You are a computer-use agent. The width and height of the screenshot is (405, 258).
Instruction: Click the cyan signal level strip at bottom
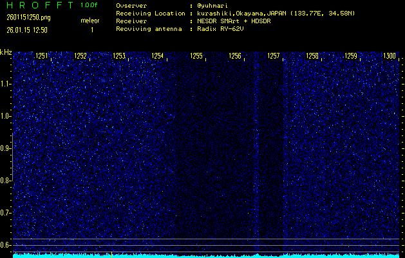point(206,255)
